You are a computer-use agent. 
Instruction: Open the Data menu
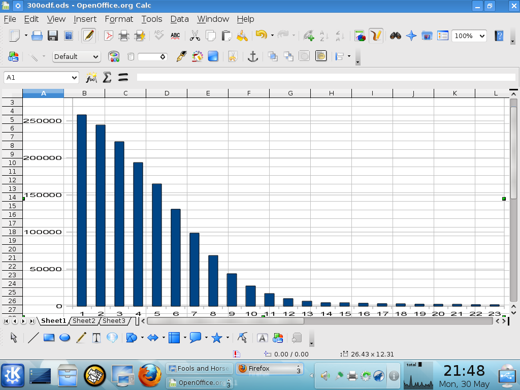[x=179, y=19]
